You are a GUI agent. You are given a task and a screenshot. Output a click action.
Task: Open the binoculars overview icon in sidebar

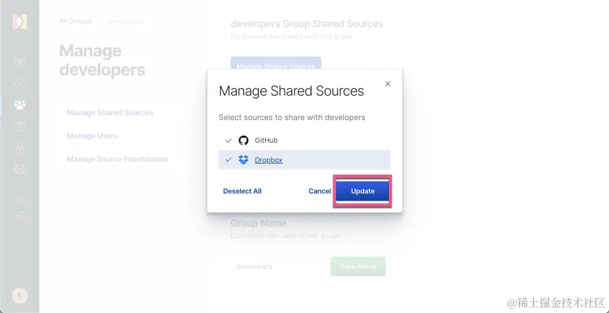pos(20,62)
